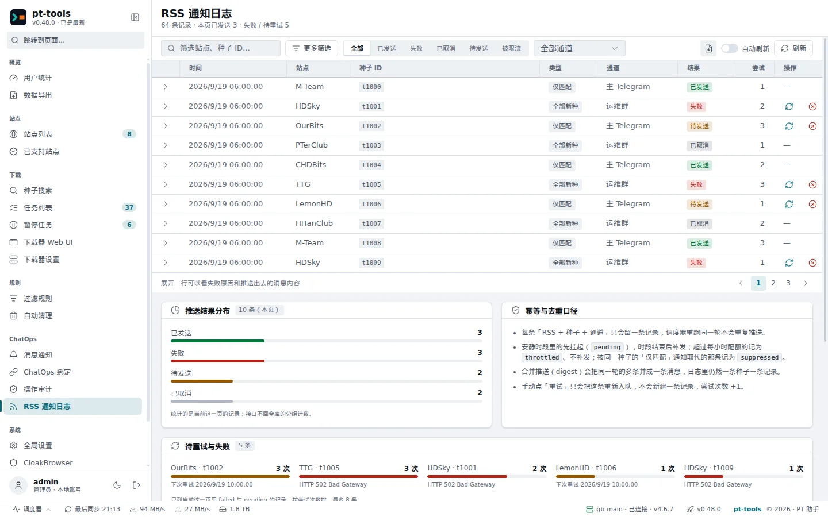Retry the OurBits t1002 notification

click(x=789, y=126)
